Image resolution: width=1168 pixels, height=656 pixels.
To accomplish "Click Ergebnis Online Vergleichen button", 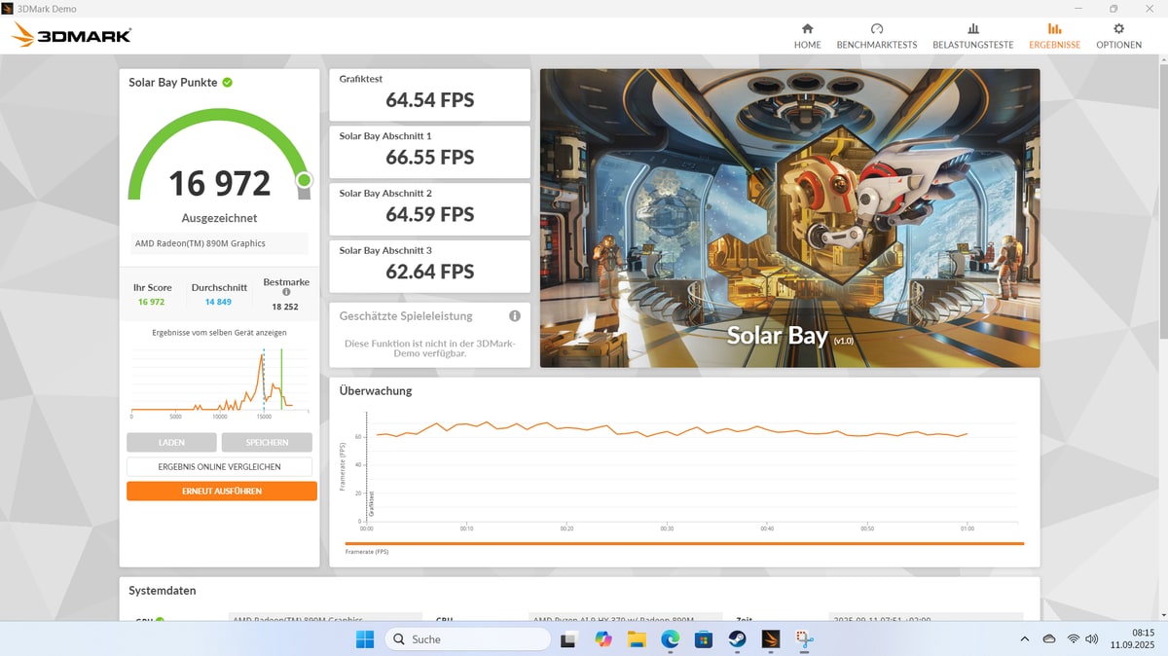I will click(220, 467).
